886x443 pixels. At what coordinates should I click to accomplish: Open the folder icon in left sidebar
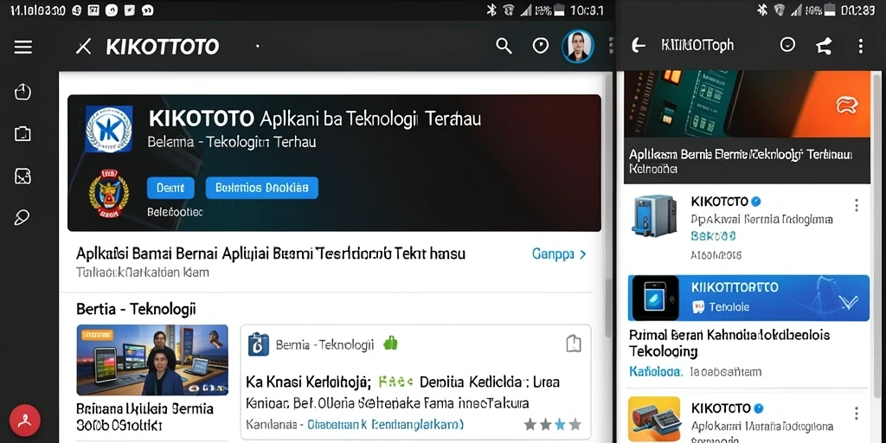click(x=22, y=134)
